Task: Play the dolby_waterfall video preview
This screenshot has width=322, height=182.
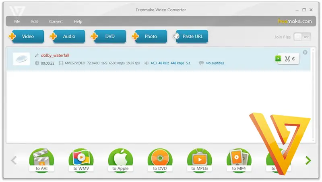Action: coord(278,58)
